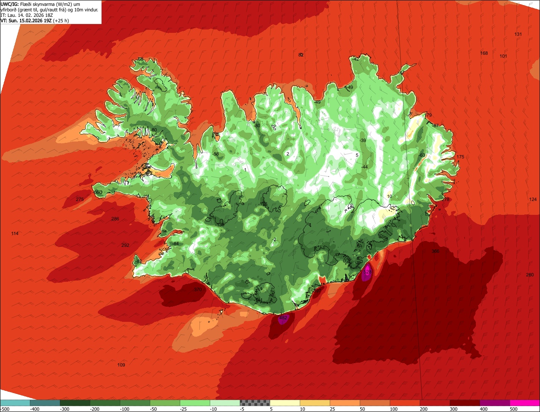This screenshot has height=412, width=540.
Task: Click the 275 flux value on the map
Action: [80, 199]
